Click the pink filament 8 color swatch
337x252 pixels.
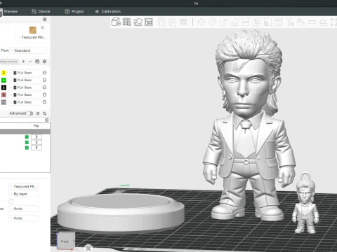pos(4,94)
